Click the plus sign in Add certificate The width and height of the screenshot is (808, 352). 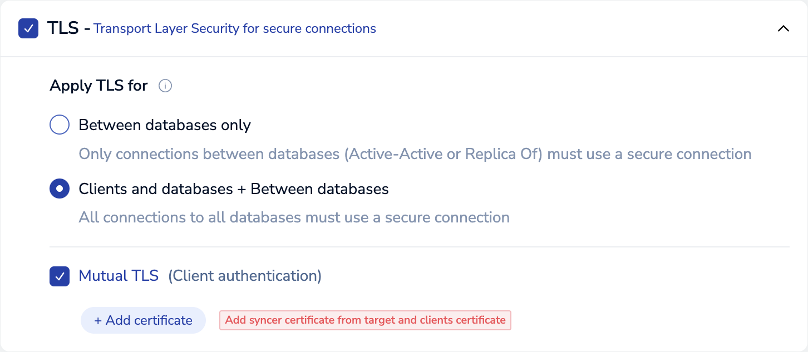[98, 321]
